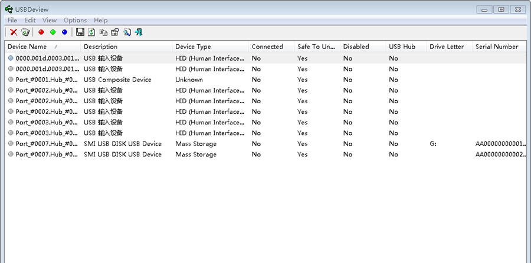Image resolution: width=531 pixels, height=263 pixels.
Task: Click Connected No in the G: row
Action: (x=256, y=143)
